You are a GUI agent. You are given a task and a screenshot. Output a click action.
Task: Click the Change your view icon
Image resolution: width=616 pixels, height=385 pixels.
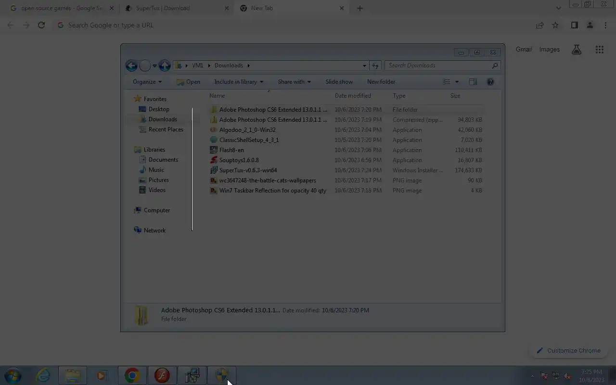tap(447, 82)
